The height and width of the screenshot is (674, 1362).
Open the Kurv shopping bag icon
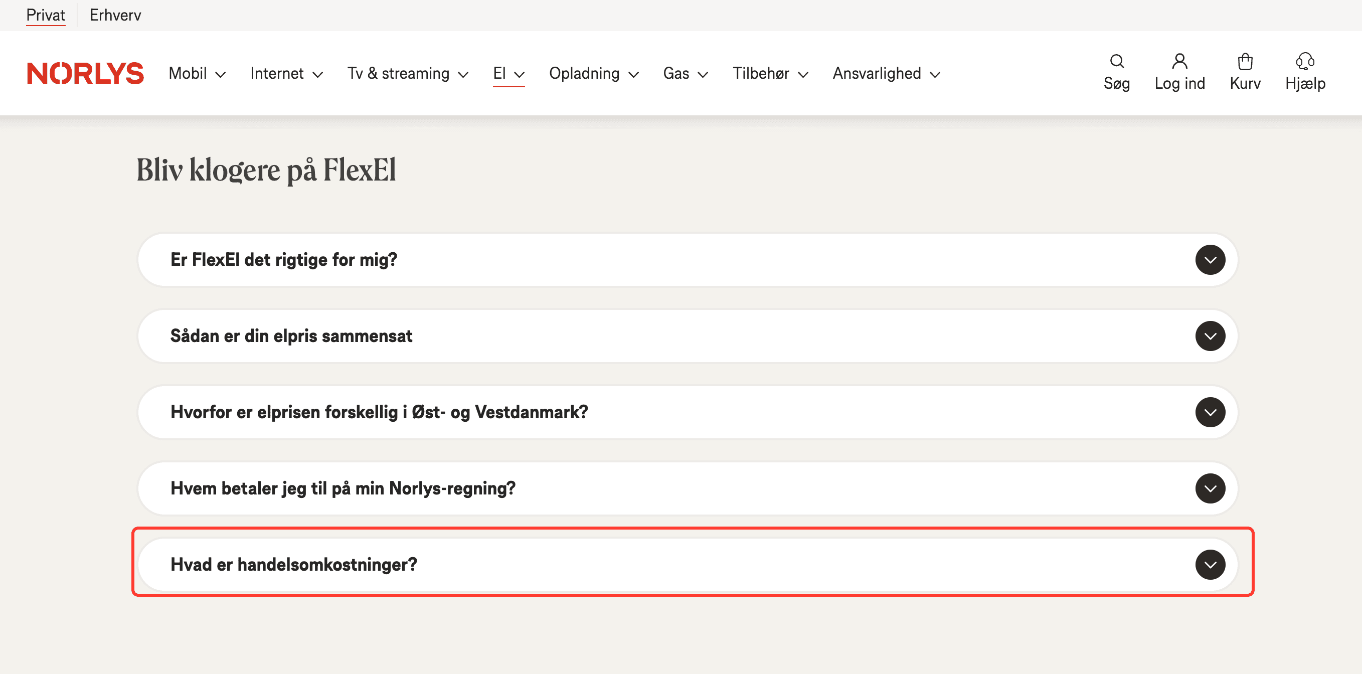1245,62
